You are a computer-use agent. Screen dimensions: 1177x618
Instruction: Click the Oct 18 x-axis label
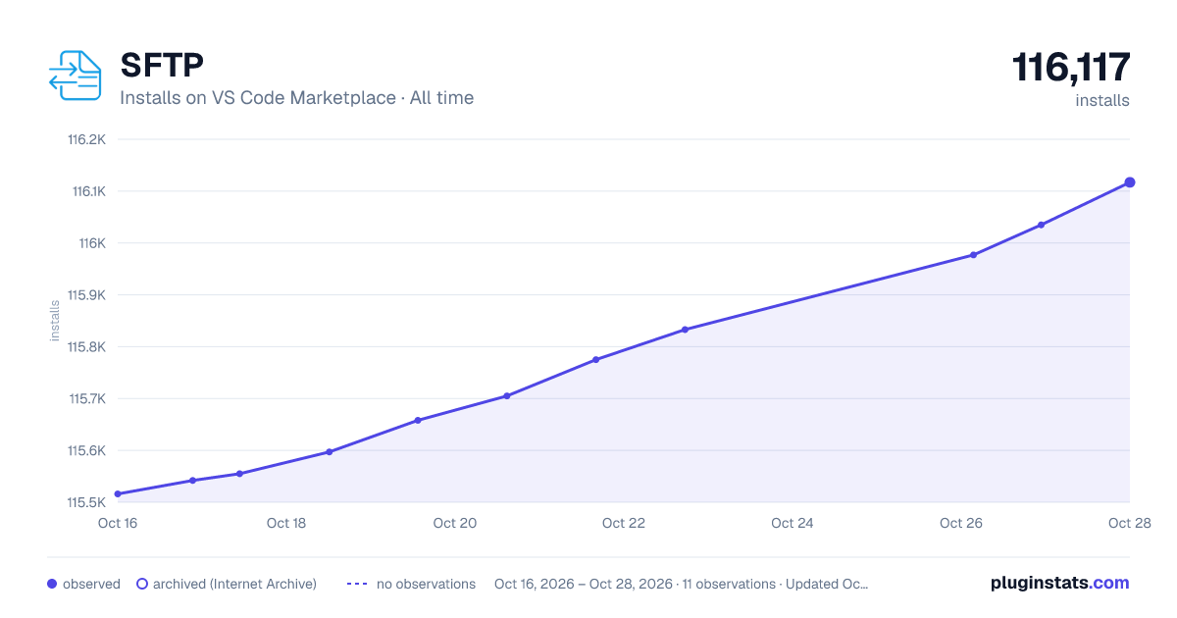[286, 523]
